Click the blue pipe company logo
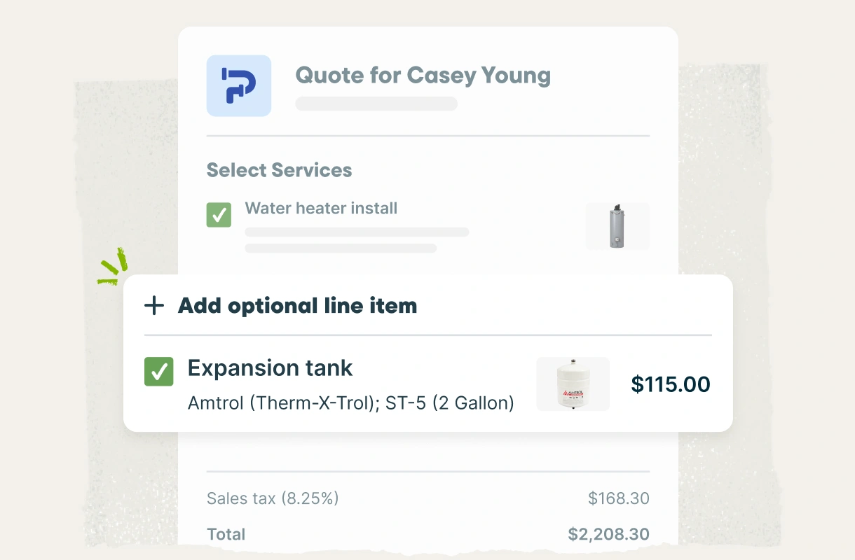 (238, 85)
